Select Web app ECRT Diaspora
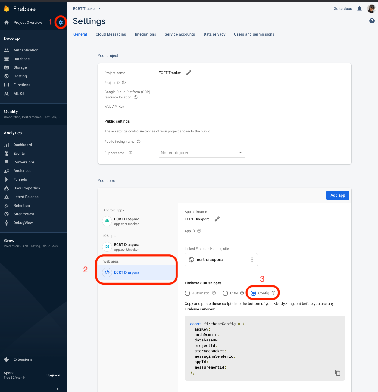This screenshot has width=378, height=392. [138, 272]
